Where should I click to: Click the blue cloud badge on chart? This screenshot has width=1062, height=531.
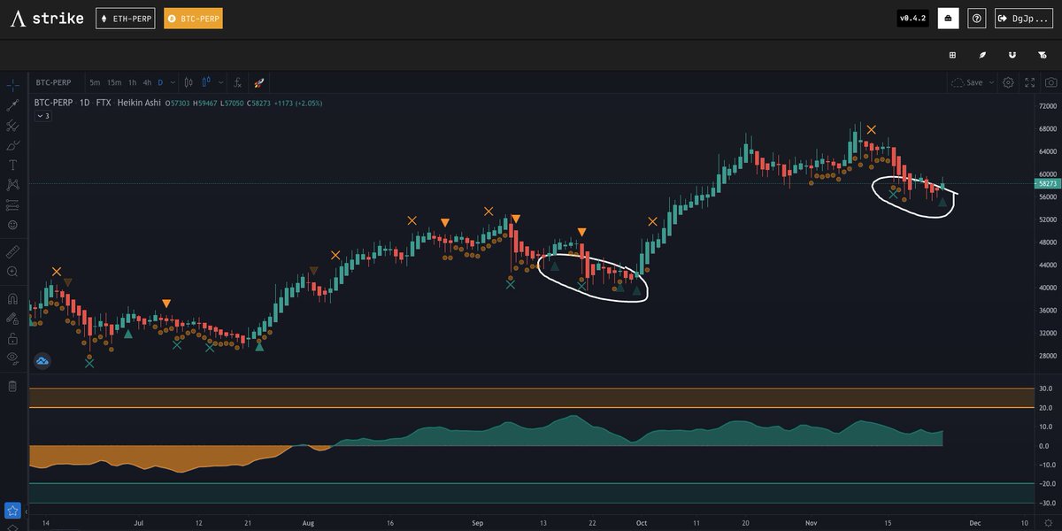coord(42,360)
